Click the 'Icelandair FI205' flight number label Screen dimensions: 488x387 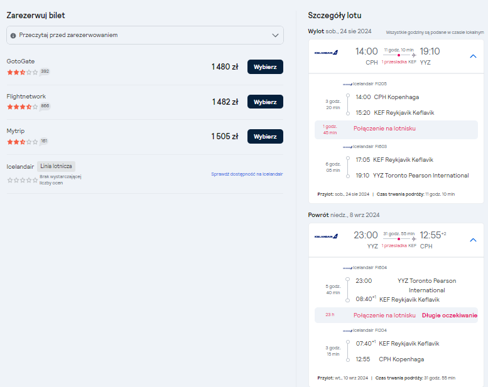(x=370, y=83)
